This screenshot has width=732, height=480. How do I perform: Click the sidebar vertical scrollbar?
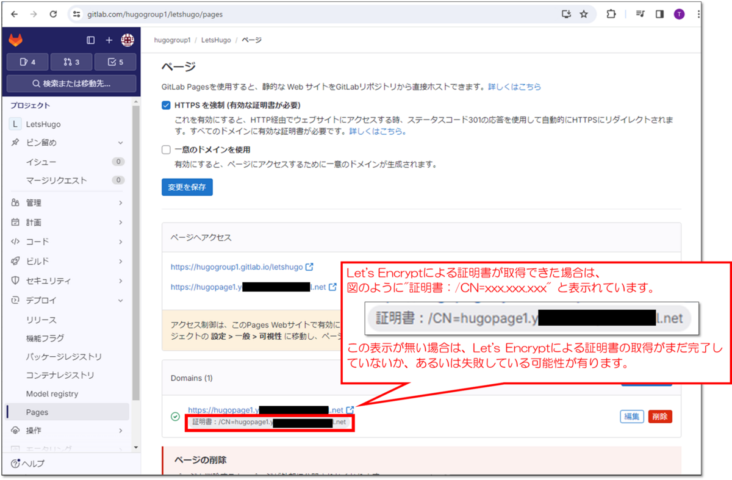pos(137,254)
